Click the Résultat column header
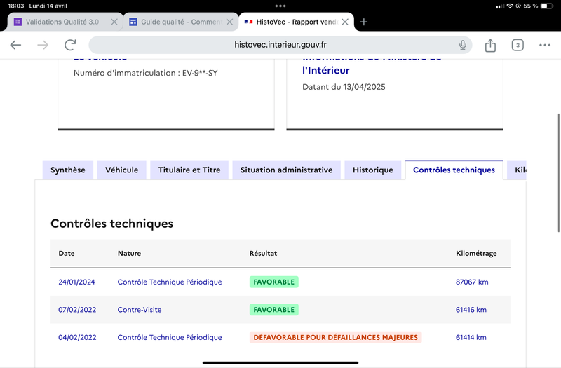 tap(264, 253)
